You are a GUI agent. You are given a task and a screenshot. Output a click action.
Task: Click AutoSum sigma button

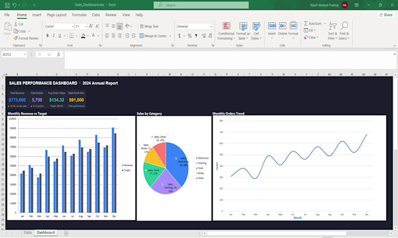(313, 23)
